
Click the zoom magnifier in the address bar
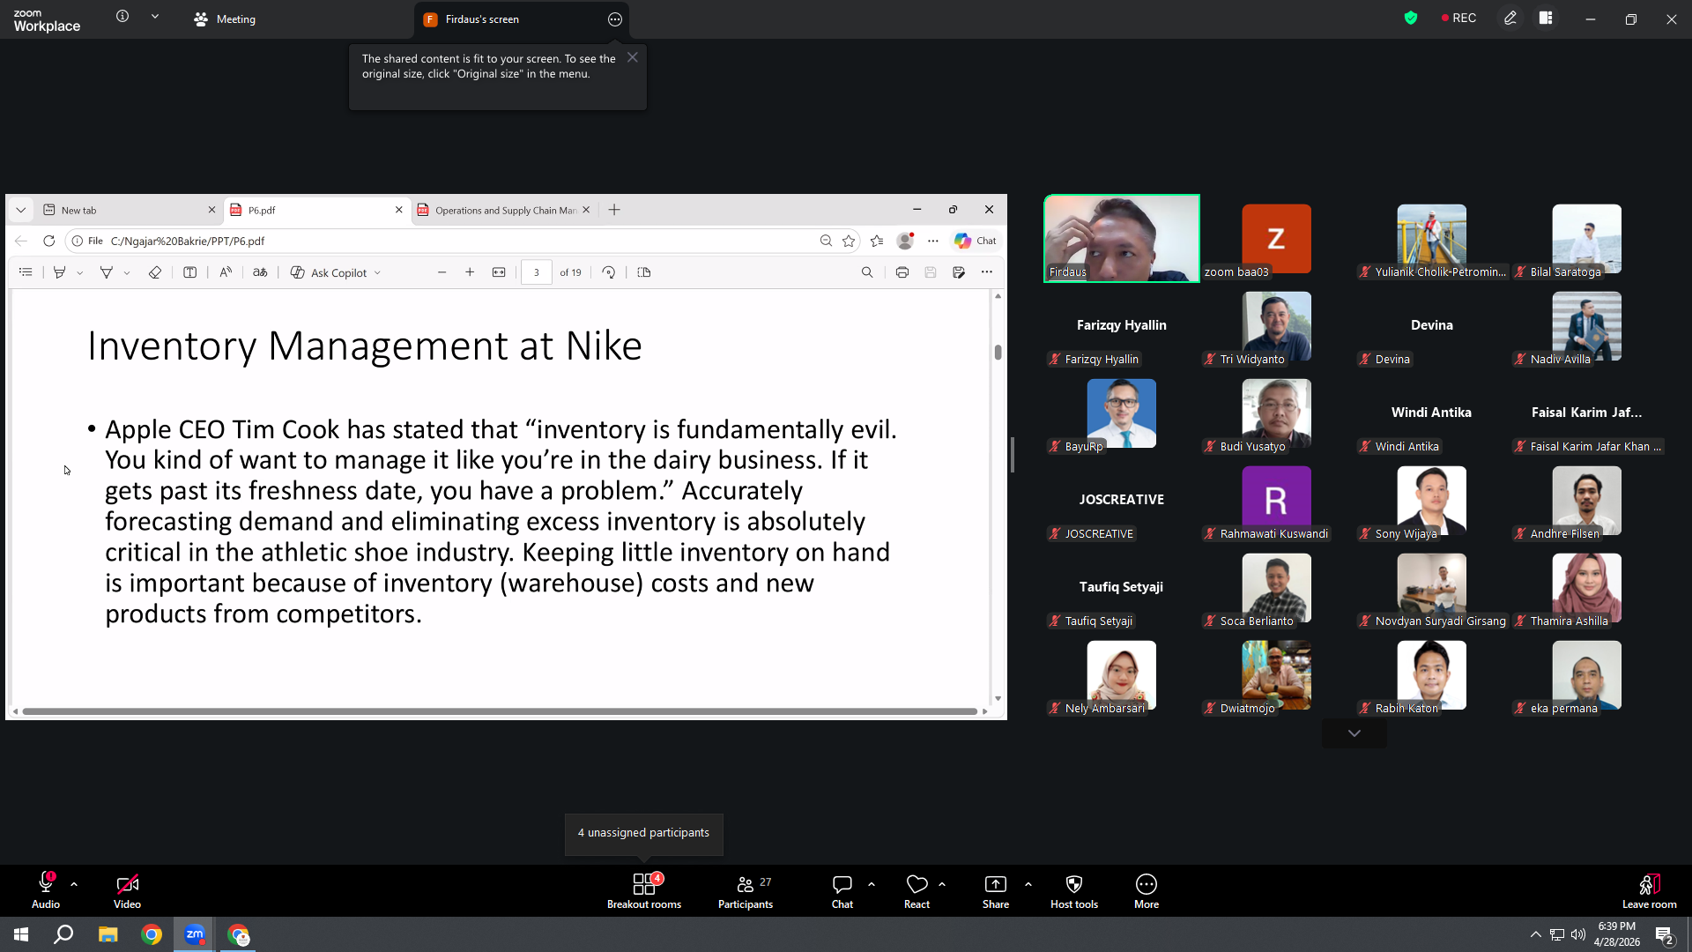[826, 241]
